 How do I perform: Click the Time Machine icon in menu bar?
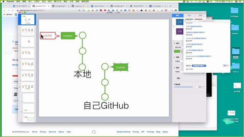tap(192, 2)
